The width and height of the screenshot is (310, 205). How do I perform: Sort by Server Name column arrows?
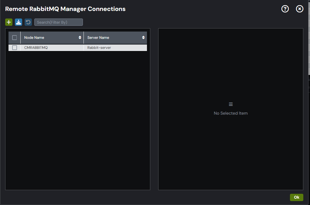tap(143, 38)
